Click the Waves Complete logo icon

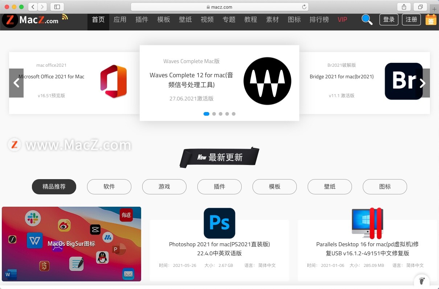(267, 81)
